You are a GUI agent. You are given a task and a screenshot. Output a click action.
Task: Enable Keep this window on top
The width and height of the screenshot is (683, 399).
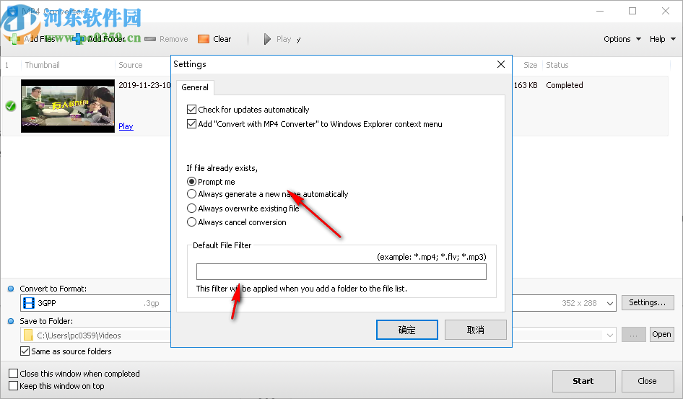coord(14,385)
